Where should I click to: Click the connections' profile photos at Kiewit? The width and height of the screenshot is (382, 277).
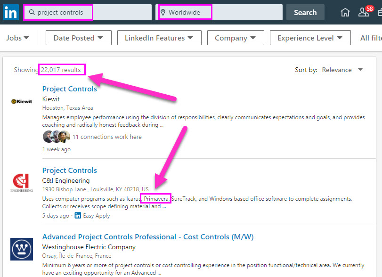point(57,137)
